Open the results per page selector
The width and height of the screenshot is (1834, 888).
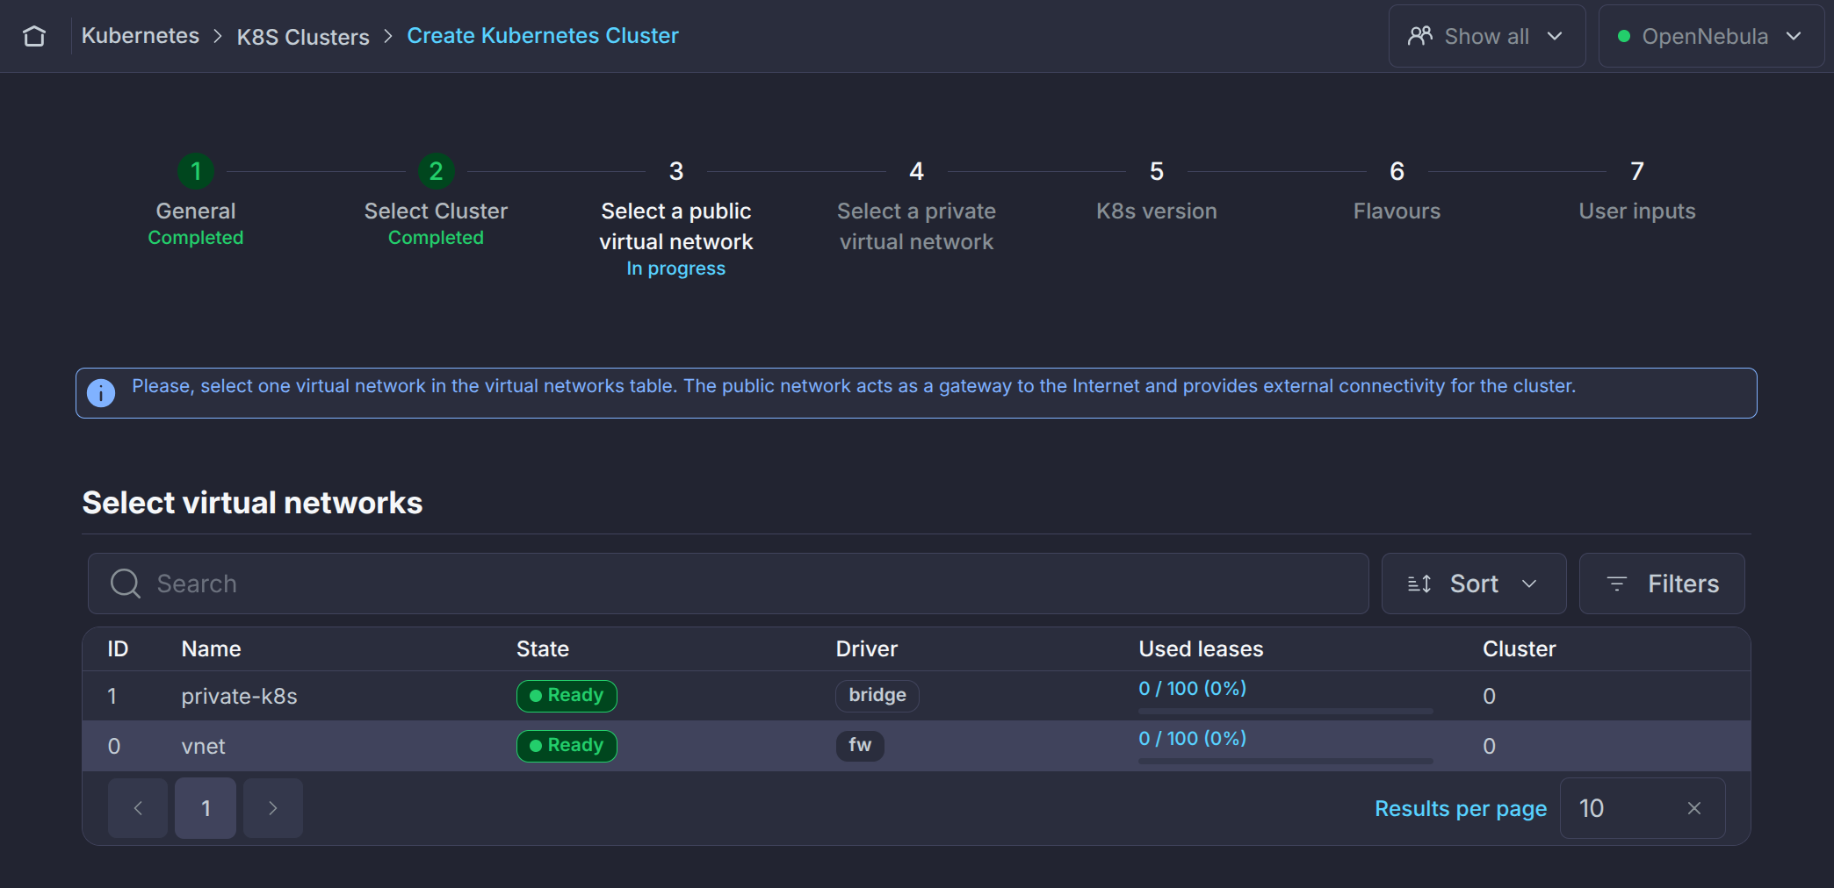(1643, 808)
